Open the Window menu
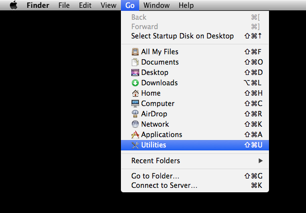This screenshot has height=213, width=306. click(156, 5)
